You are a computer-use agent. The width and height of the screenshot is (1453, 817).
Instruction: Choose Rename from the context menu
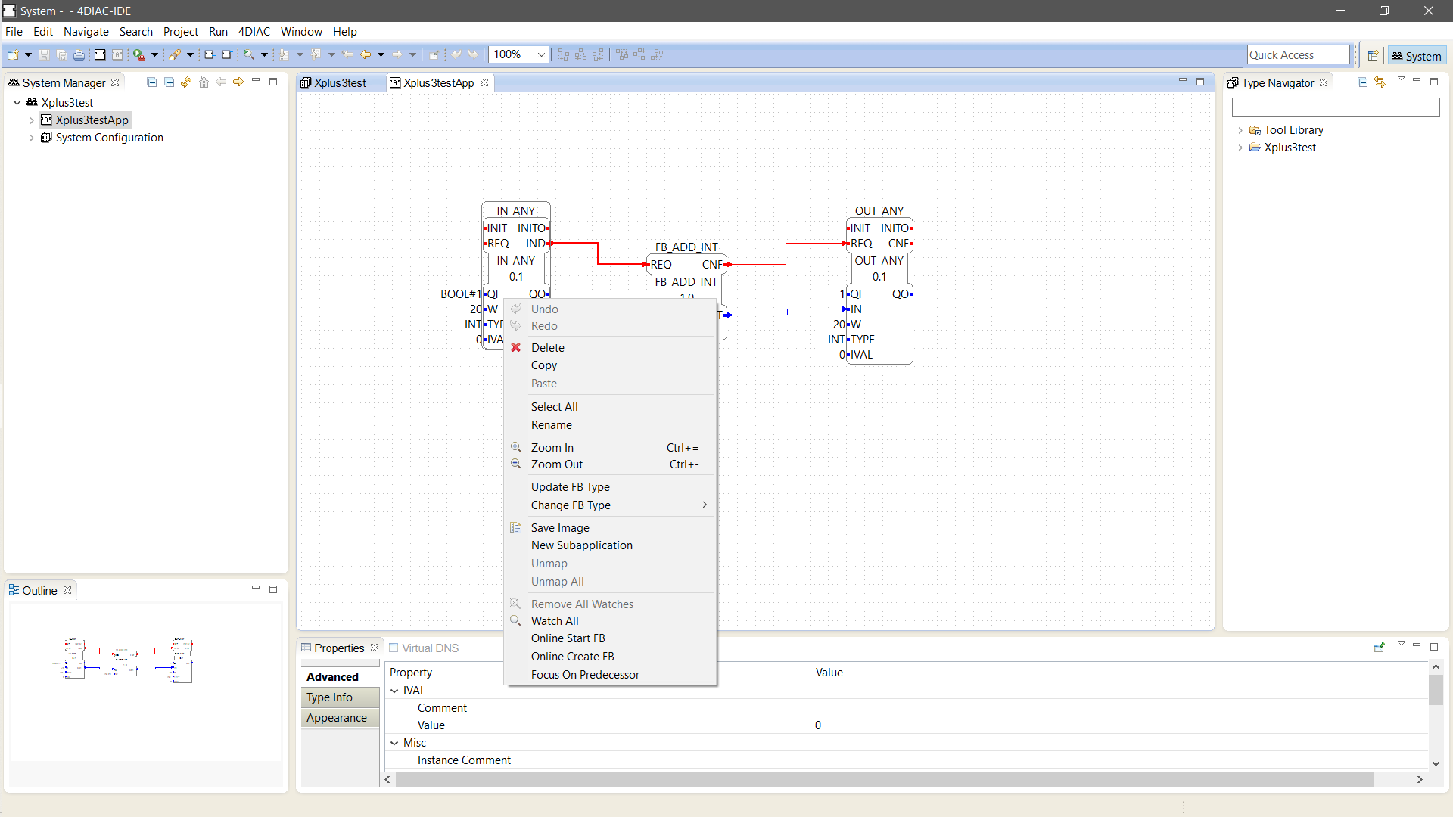click(611, 425)
